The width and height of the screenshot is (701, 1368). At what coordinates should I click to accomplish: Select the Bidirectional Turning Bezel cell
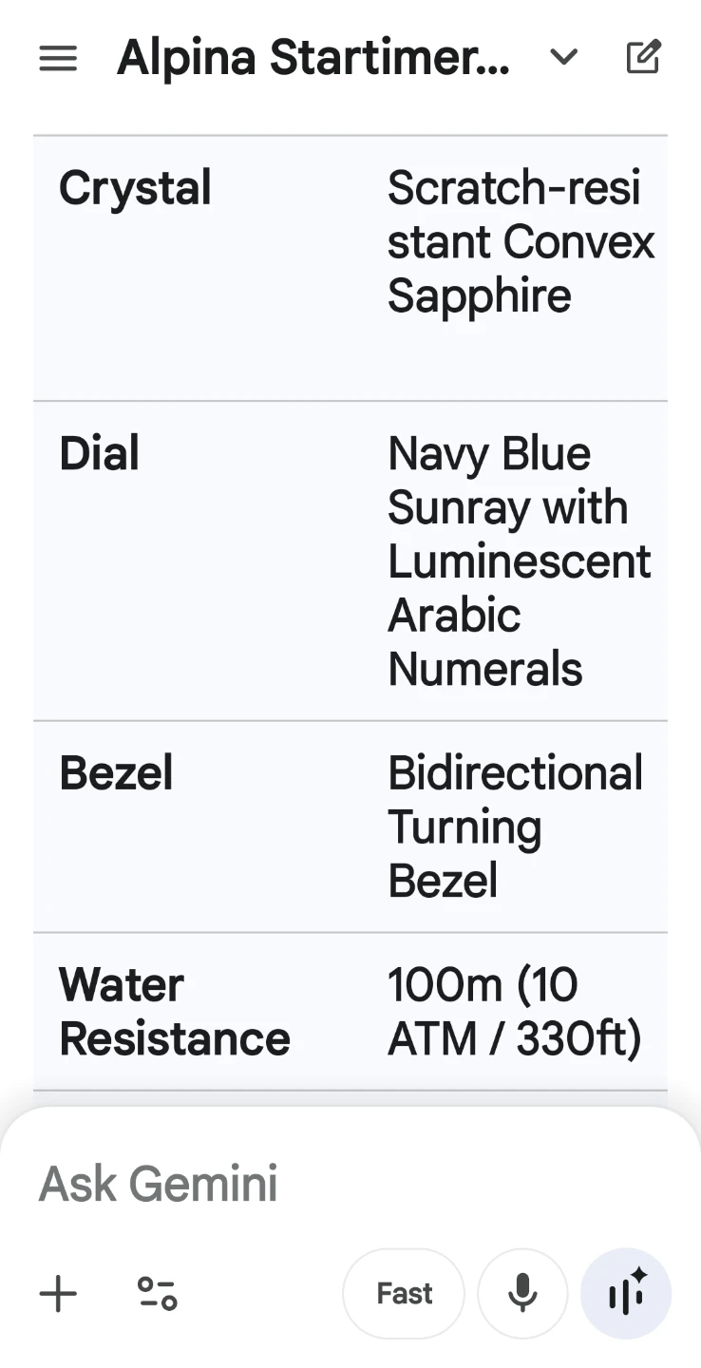point(516,827)
